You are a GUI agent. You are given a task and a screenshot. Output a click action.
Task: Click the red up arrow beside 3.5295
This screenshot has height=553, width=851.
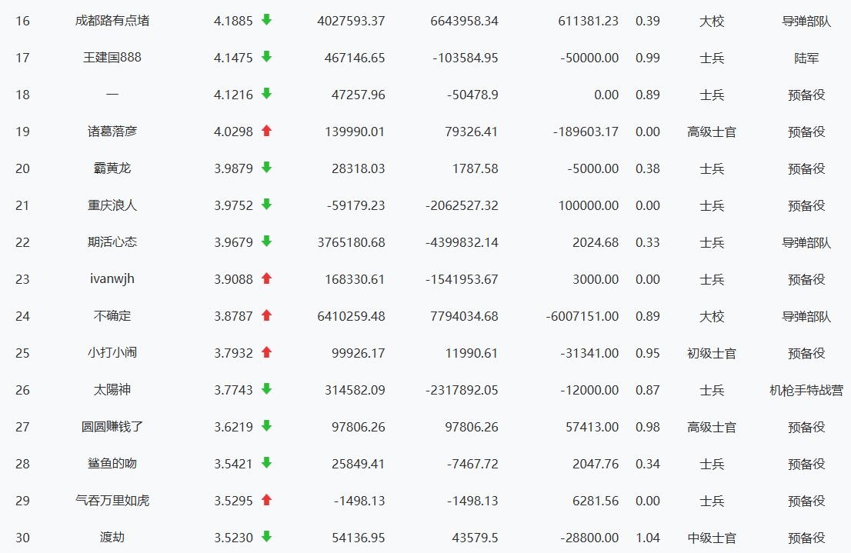[267, 500]
